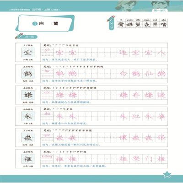Click the large model character 框 box
Image resolution: width=183 pixels, height=183 pixels.
pos(28,159)
